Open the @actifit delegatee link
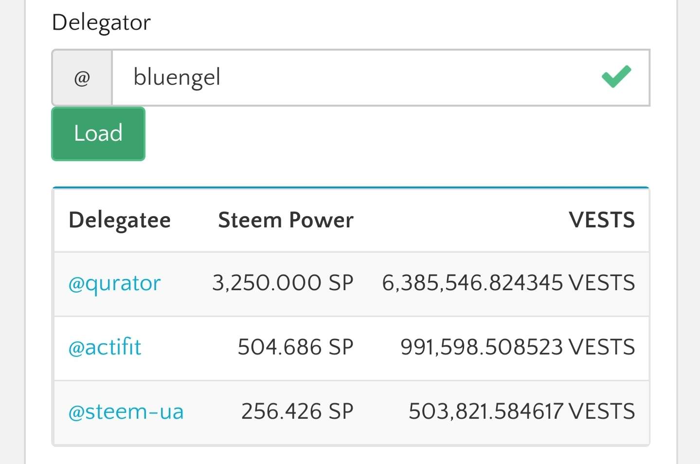The height and width of the screenshot is (464, 700). point(105,347)
